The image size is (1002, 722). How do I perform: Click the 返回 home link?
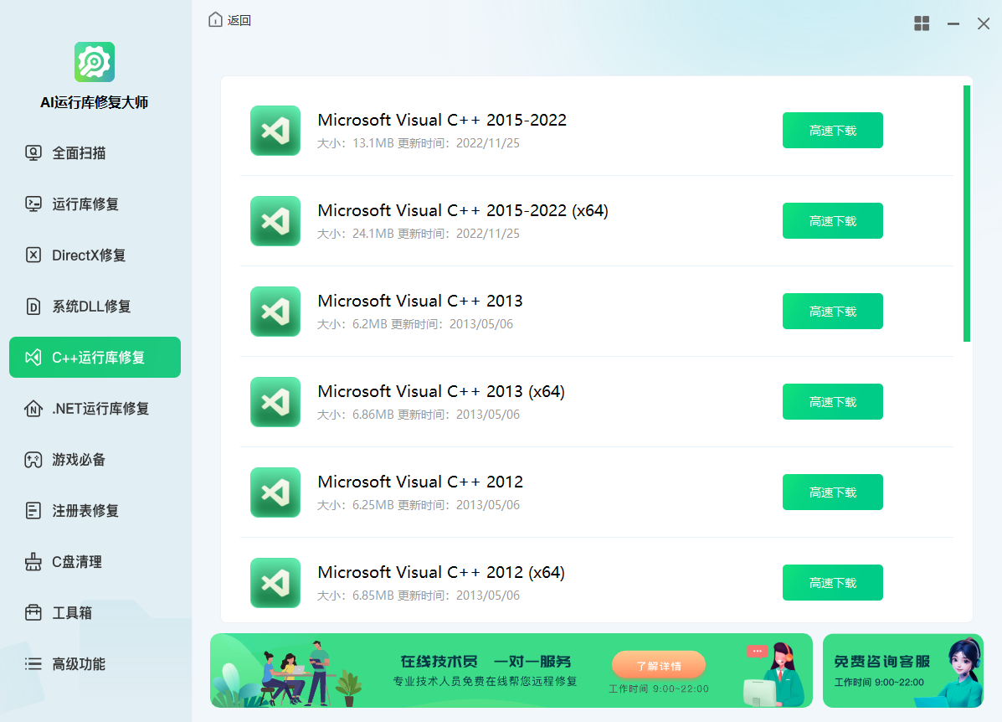(230, 20)
